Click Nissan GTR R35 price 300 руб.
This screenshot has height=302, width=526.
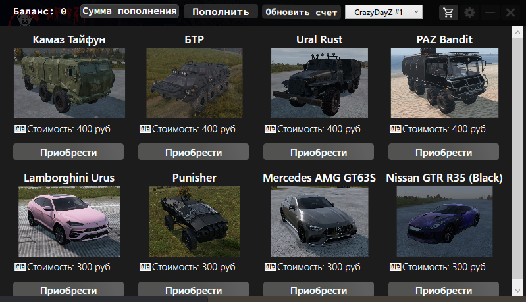445,267
